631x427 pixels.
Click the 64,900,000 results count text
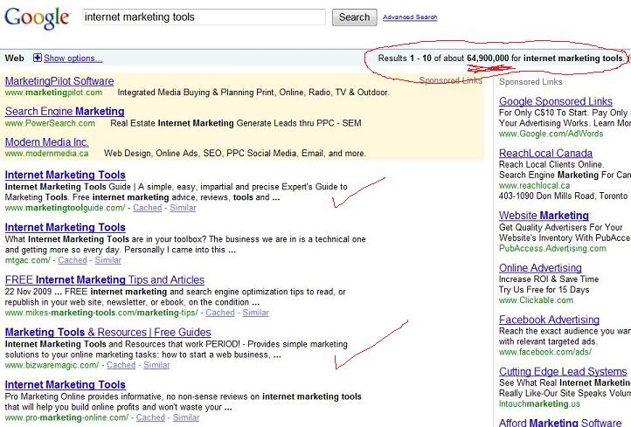coord(488,59)
